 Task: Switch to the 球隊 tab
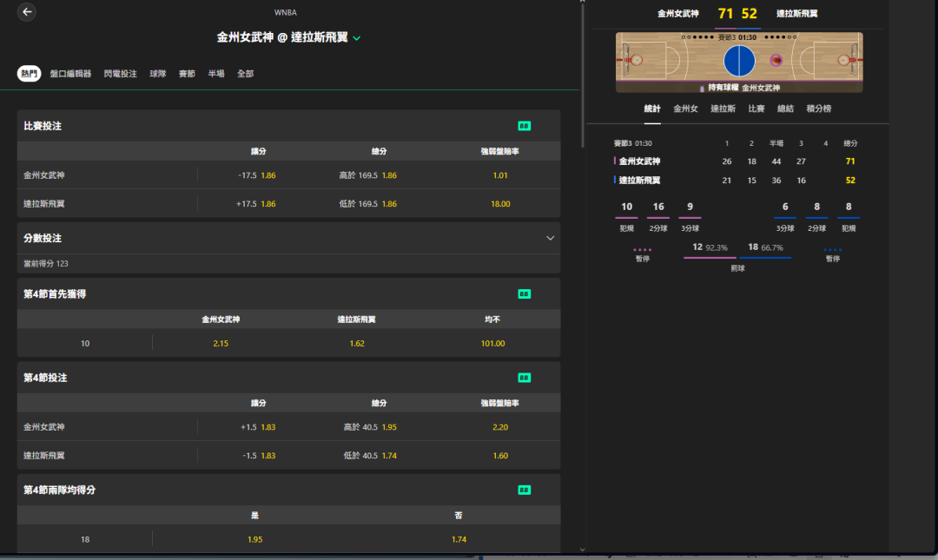tap(158, 74)
